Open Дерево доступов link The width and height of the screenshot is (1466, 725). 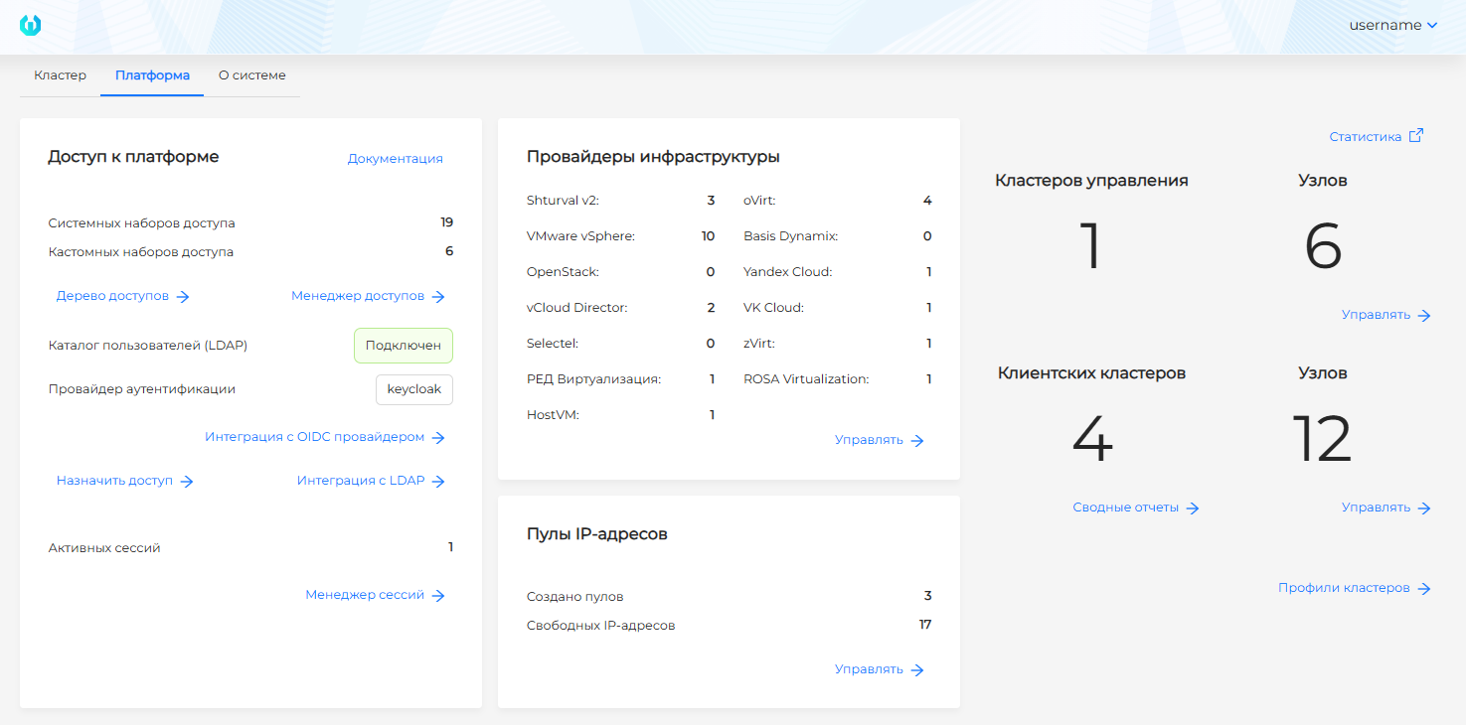point(112,296)
